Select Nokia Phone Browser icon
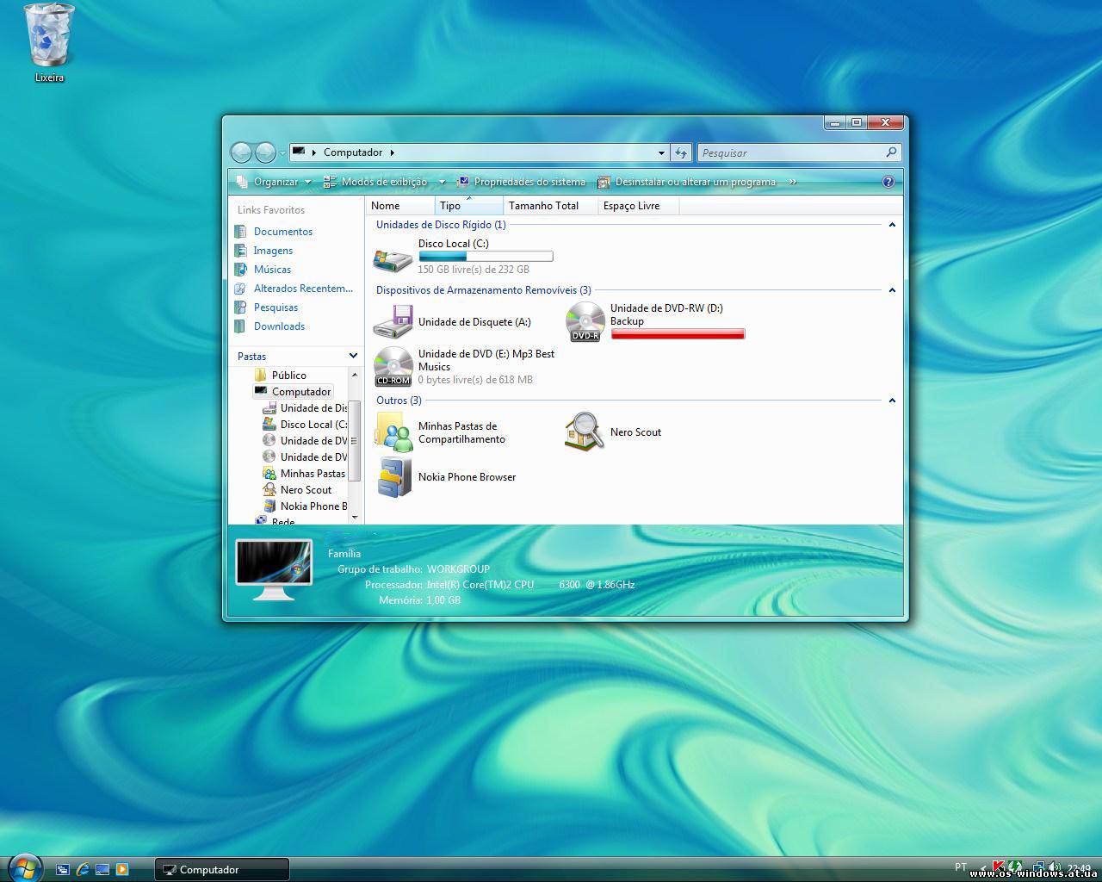 (x=393, y=477)
